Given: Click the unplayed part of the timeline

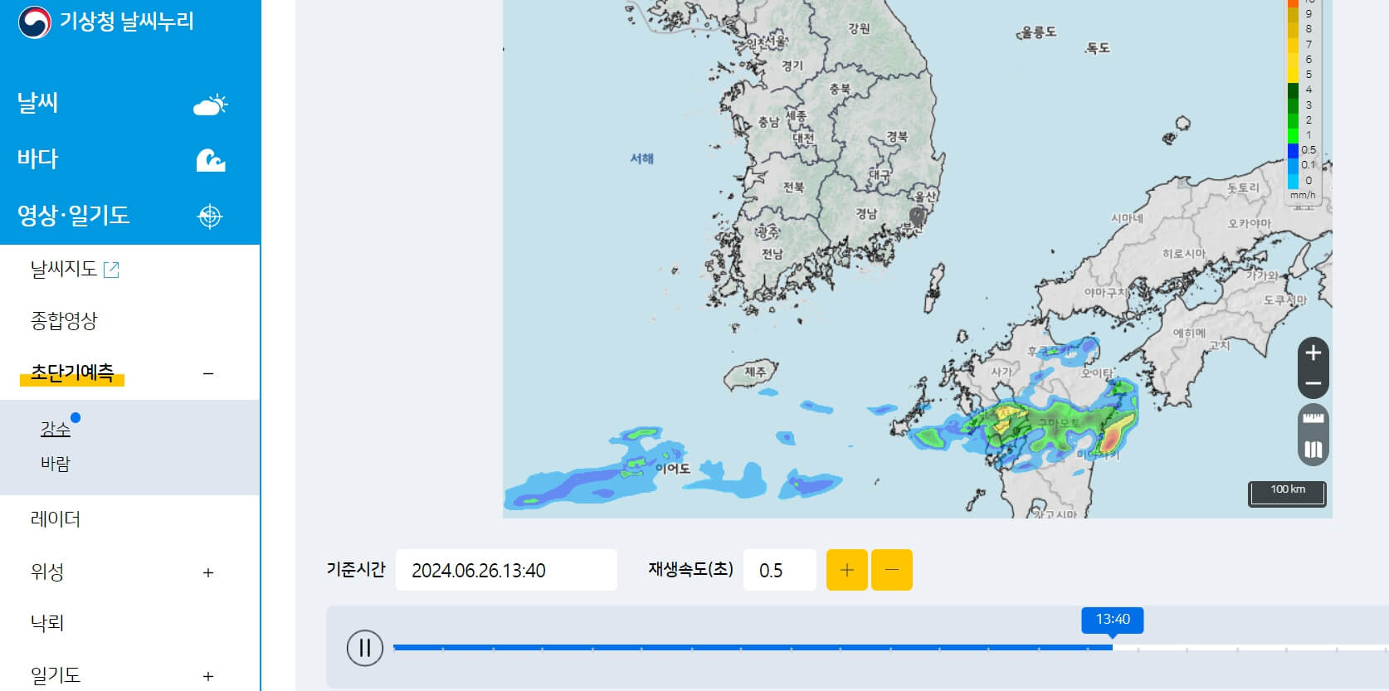Looking at the screenshot, I should [1250, 648].
